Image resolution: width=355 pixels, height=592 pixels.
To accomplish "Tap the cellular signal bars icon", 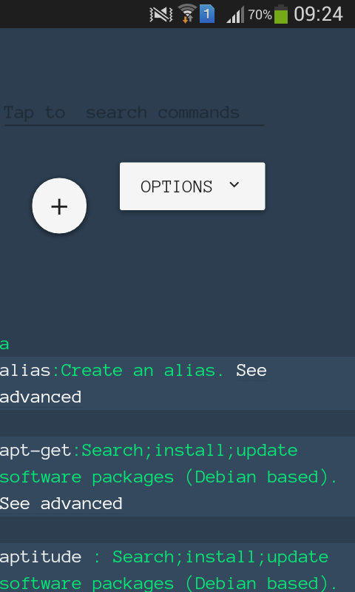I will (x=235, y=15).
